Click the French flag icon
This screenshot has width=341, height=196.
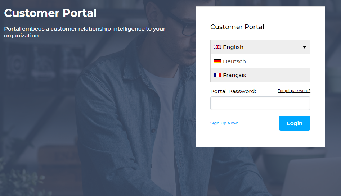(x=217, y=75)
